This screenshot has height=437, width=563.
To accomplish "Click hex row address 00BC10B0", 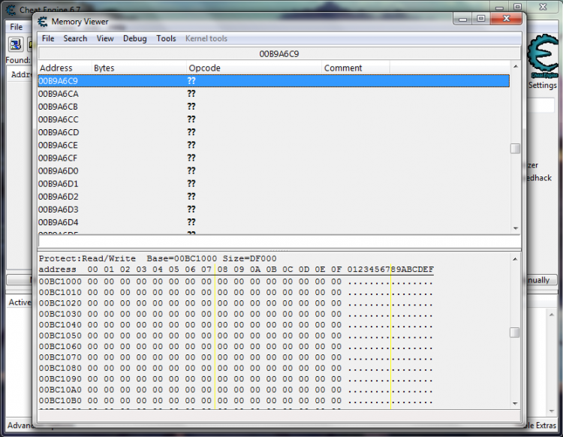I will tap(60, 400).
